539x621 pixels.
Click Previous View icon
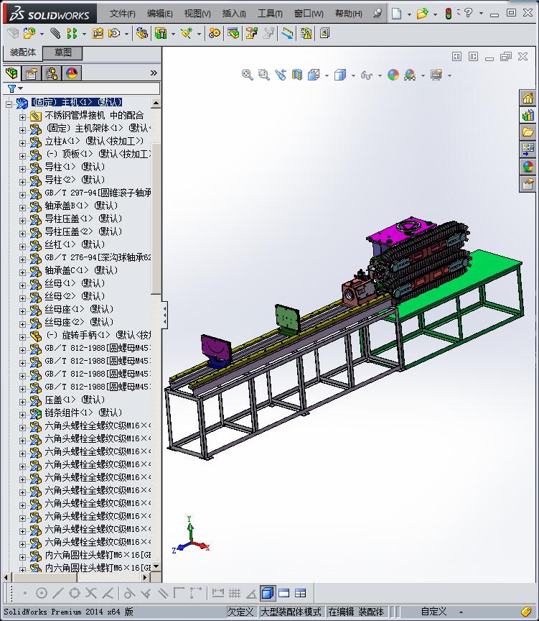(281, 75)
